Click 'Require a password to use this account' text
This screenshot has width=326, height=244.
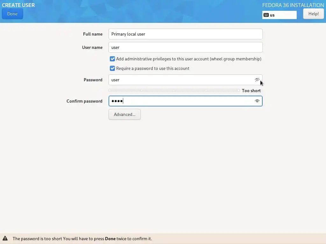(x=152, y=69)
